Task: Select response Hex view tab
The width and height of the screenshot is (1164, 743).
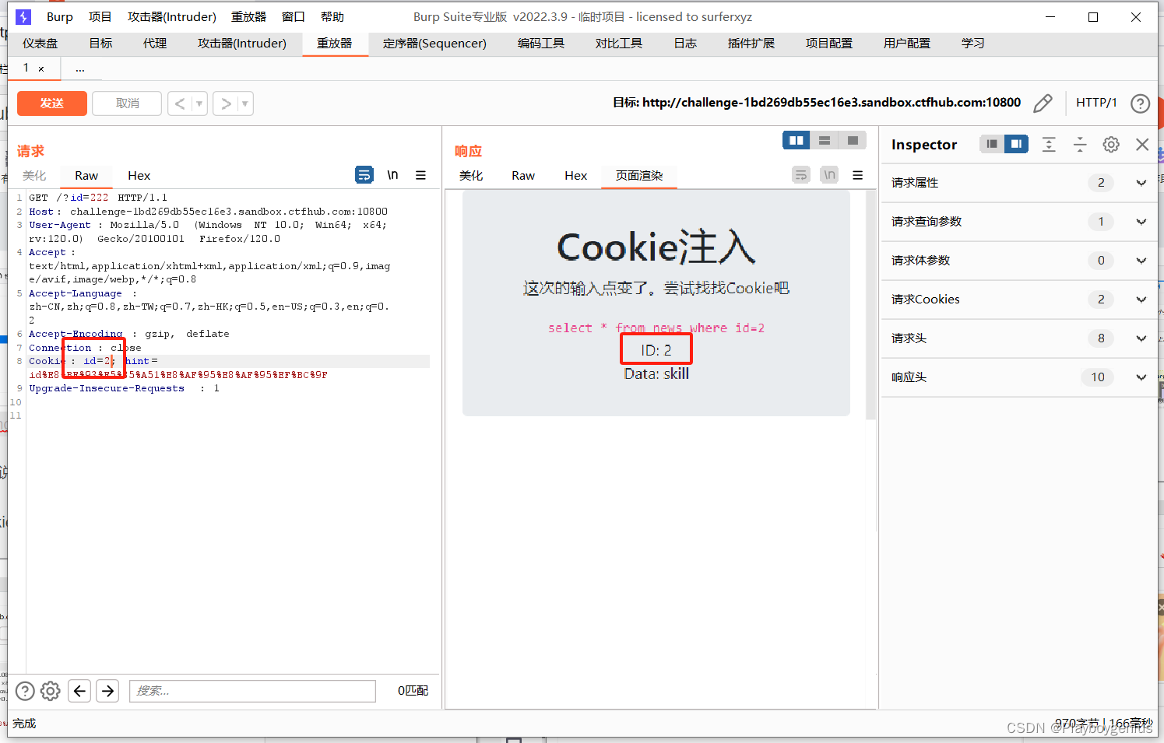Action: coord(575,176)
